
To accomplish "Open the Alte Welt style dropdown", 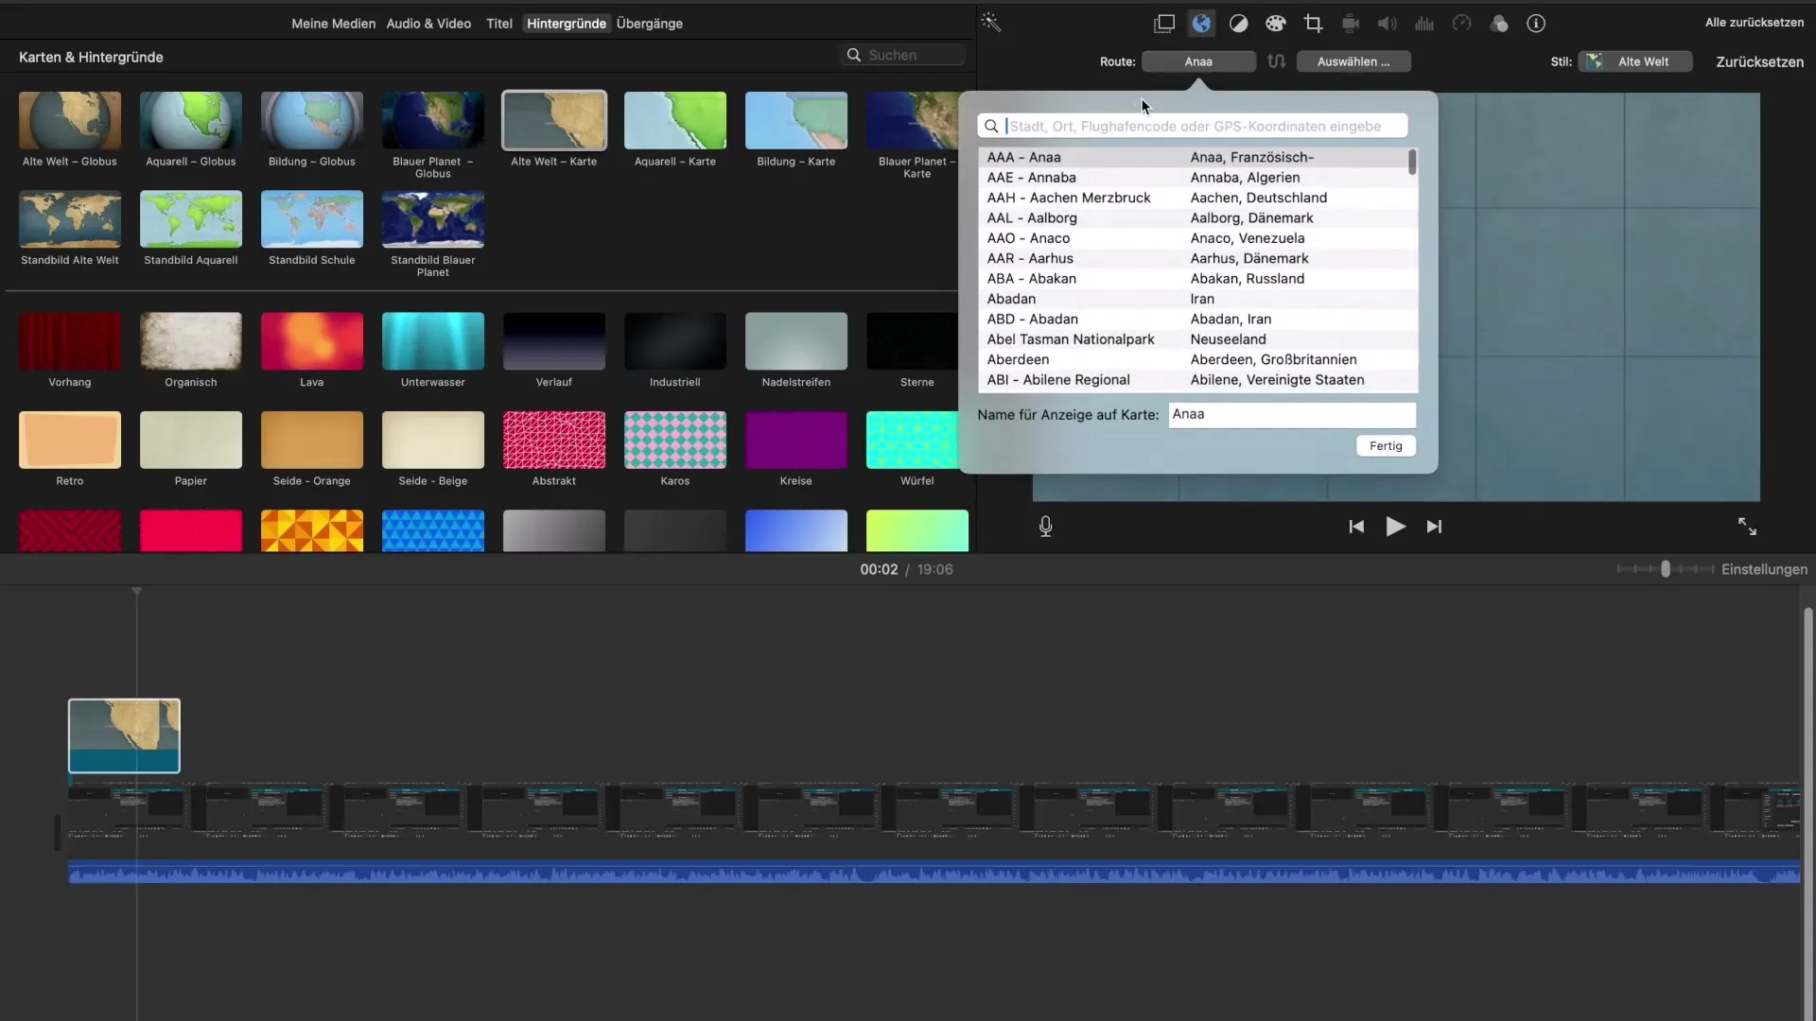I will [x=1634, y=61].
